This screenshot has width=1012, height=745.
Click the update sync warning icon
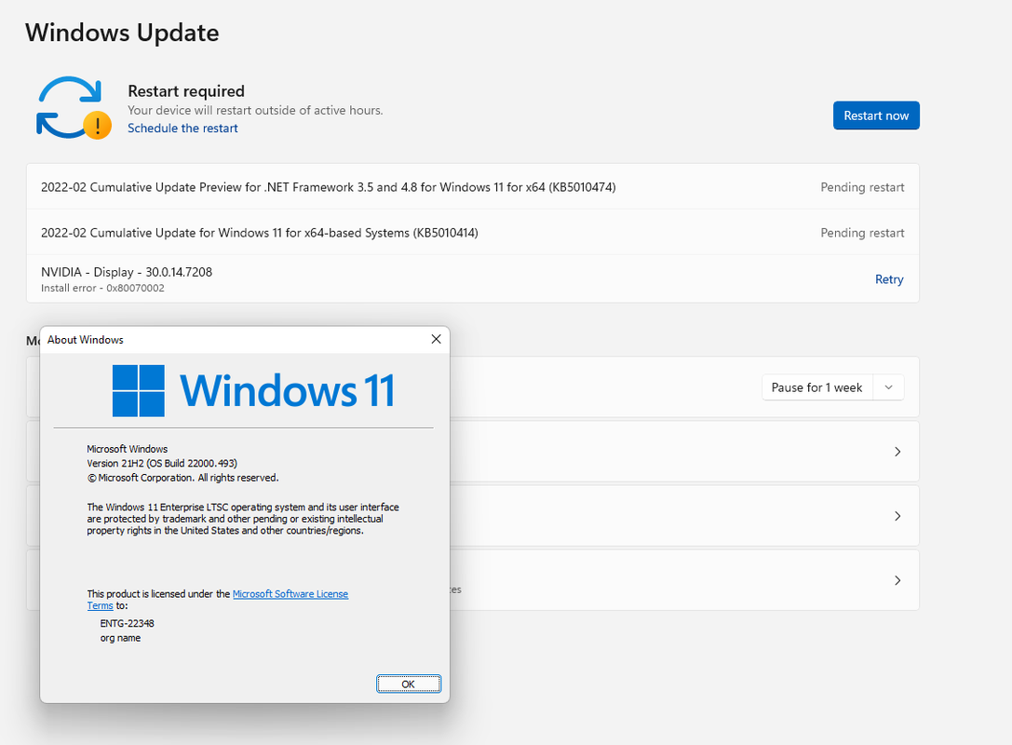coord(73,108)
